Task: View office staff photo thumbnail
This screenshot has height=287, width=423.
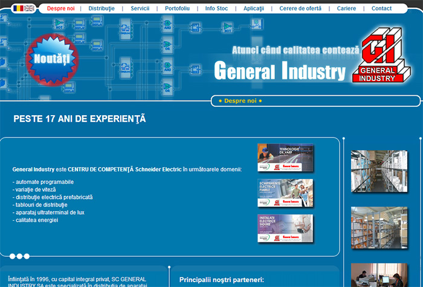Action: (379, 275)
